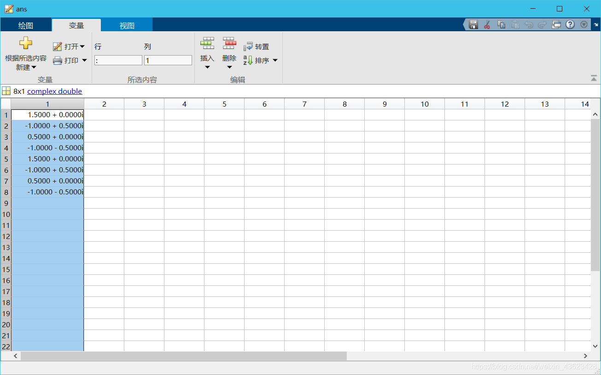Viewport: 601px width, 375px height.
Task: Click cell -1.0000 + 0.5000i in row 6
Action: [x=47, y=170]
